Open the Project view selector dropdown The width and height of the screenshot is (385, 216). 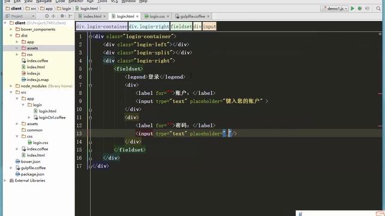click(20, 16)
